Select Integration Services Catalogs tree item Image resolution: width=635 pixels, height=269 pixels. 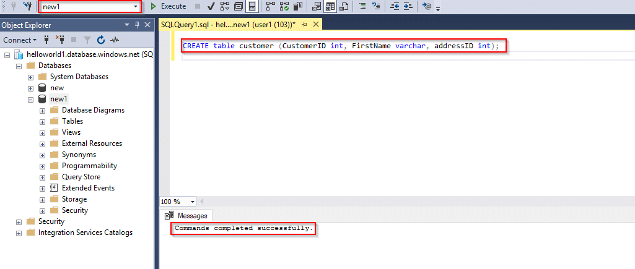point(85,232)
